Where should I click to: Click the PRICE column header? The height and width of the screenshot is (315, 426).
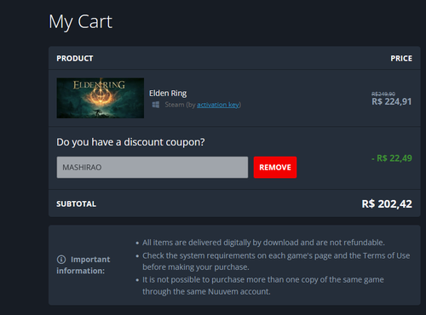tap(401, 59)
